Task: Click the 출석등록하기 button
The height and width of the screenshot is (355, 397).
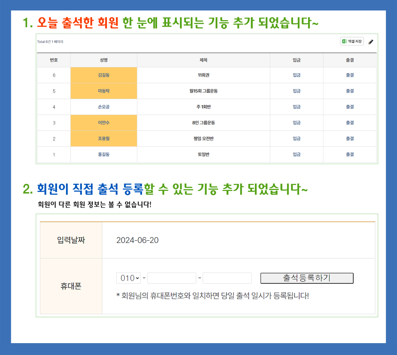Action: click(x=307, y=278)
